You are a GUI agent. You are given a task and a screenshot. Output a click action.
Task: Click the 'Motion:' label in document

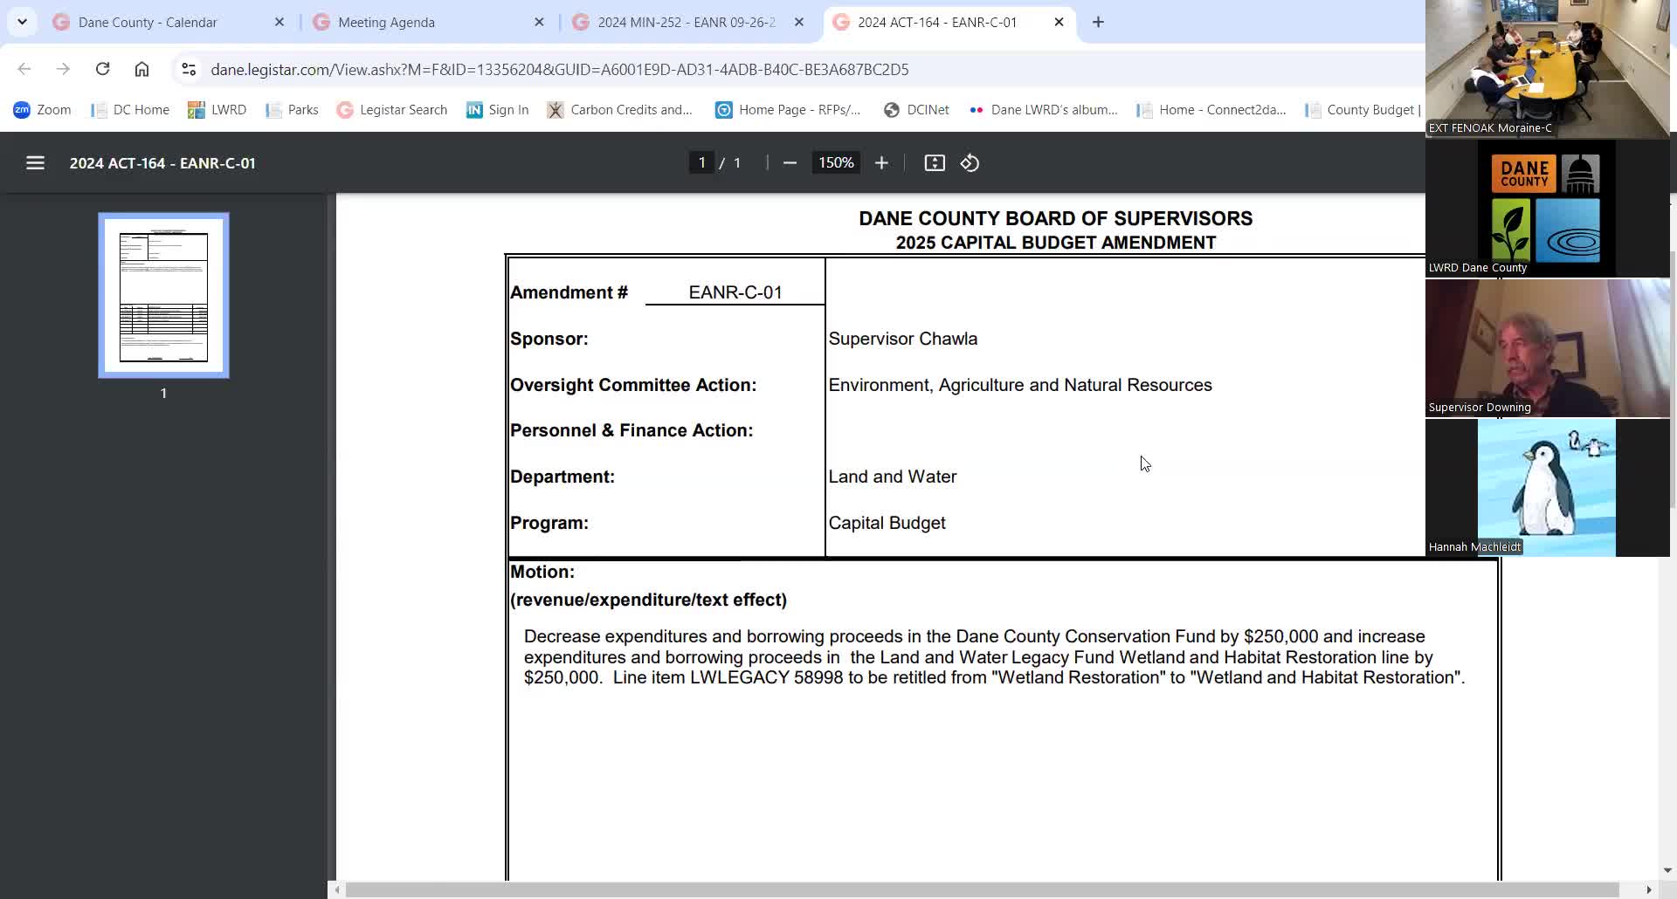[542, 572]
